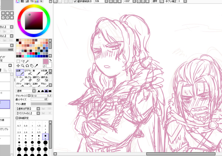222x156 pixels.
Task: Toggle the swatches panel icon
Action: 37,1
